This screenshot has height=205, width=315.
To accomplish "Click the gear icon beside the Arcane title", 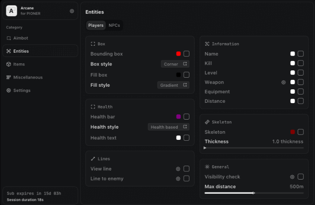I will click(72, 11).
